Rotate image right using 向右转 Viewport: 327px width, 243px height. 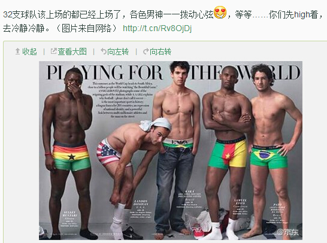tap(161, 51)
